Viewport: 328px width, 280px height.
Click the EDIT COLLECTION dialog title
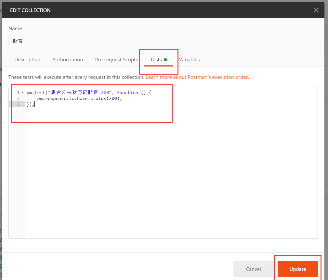[30, 10]
